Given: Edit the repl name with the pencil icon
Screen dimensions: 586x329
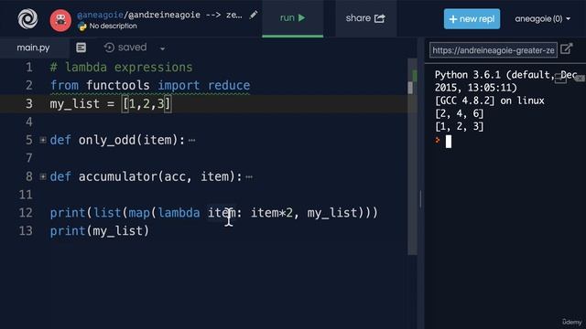Looking at the screenshot, I should click(254, 15).
